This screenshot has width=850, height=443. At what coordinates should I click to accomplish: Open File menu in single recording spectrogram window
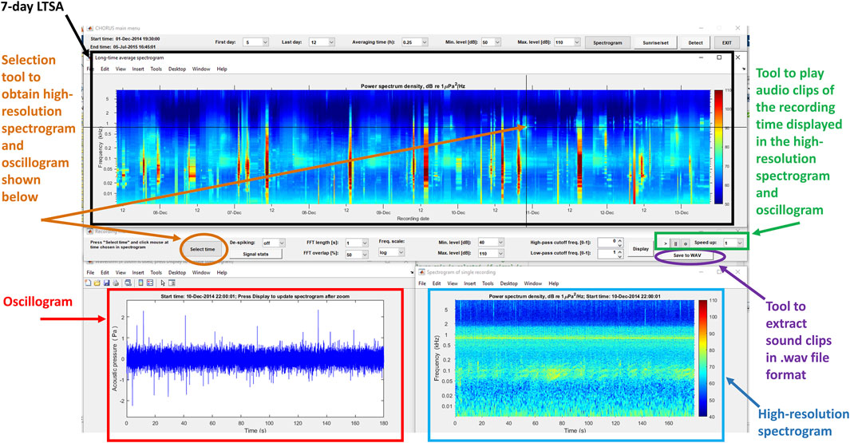422,283
